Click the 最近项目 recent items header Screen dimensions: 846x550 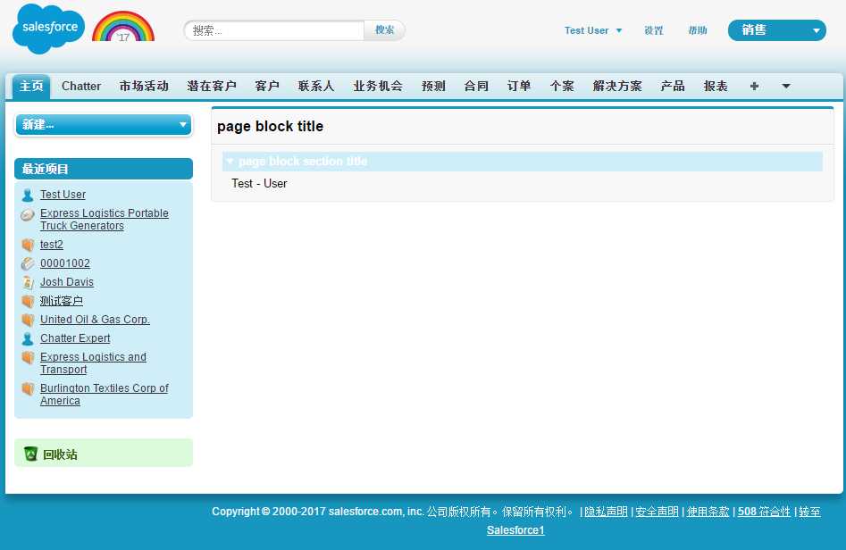[x=104, y=169]
